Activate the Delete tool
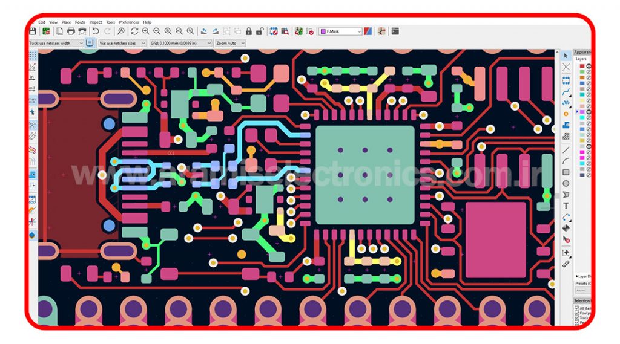 coord(566,239)
